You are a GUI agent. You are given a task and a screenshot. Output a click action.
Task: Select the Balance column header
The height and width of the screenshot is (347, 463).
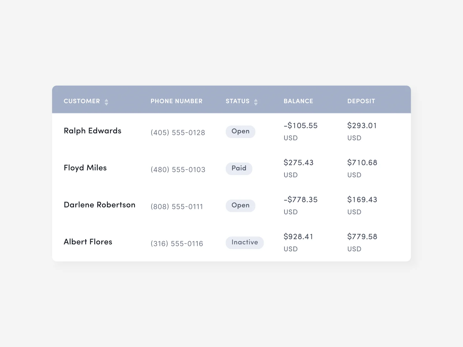tap(298, 101)
